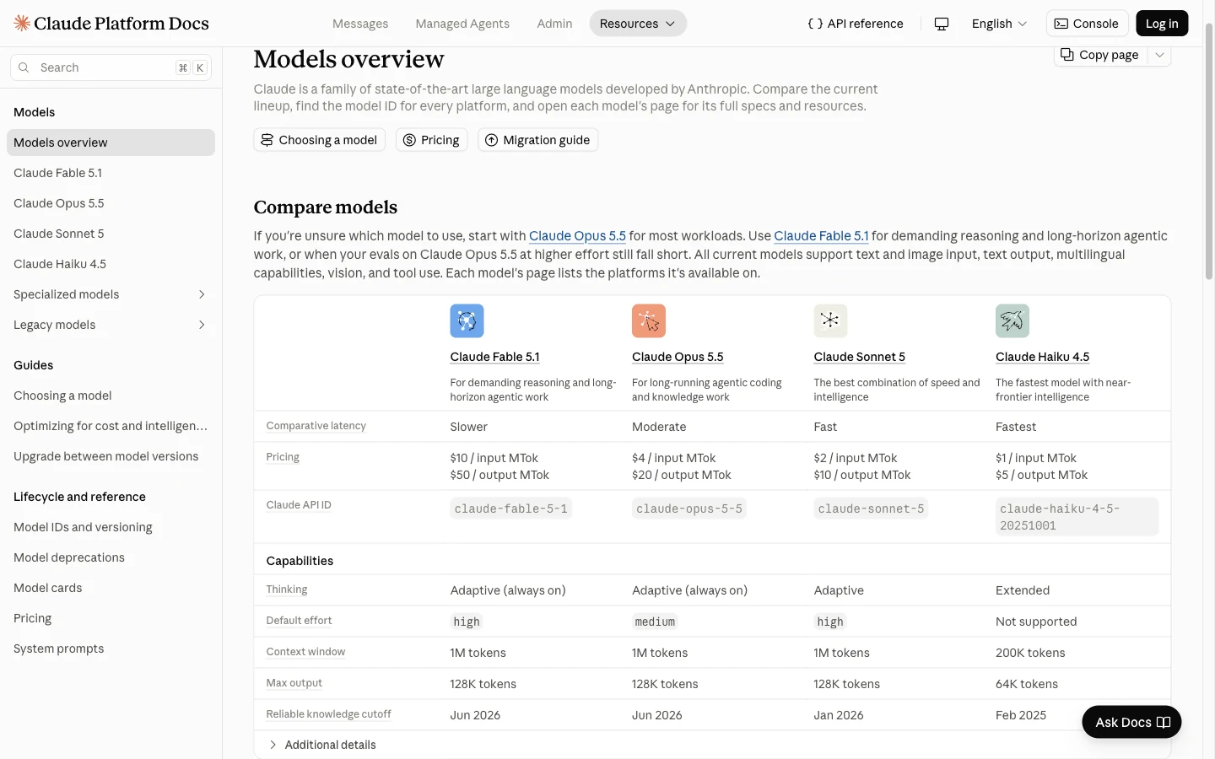Open Choosing a model sidebar guide
Image resolution: width=1215 pixels, height=759 pixels.
click(111, 396)
